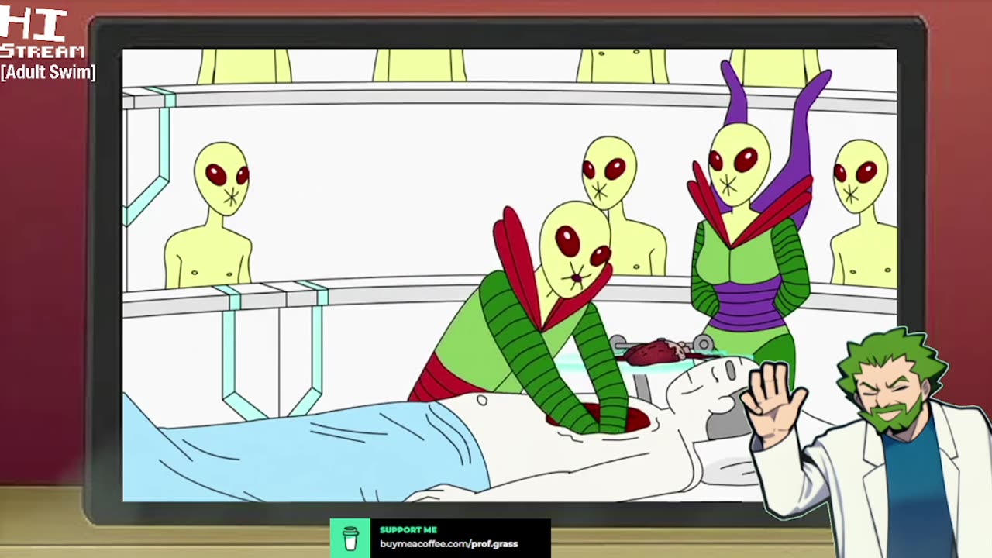The height and width of the screenshot is (558, 992).
Task: Click the SUPPORT ME label
Action: (x=408, y=530)
